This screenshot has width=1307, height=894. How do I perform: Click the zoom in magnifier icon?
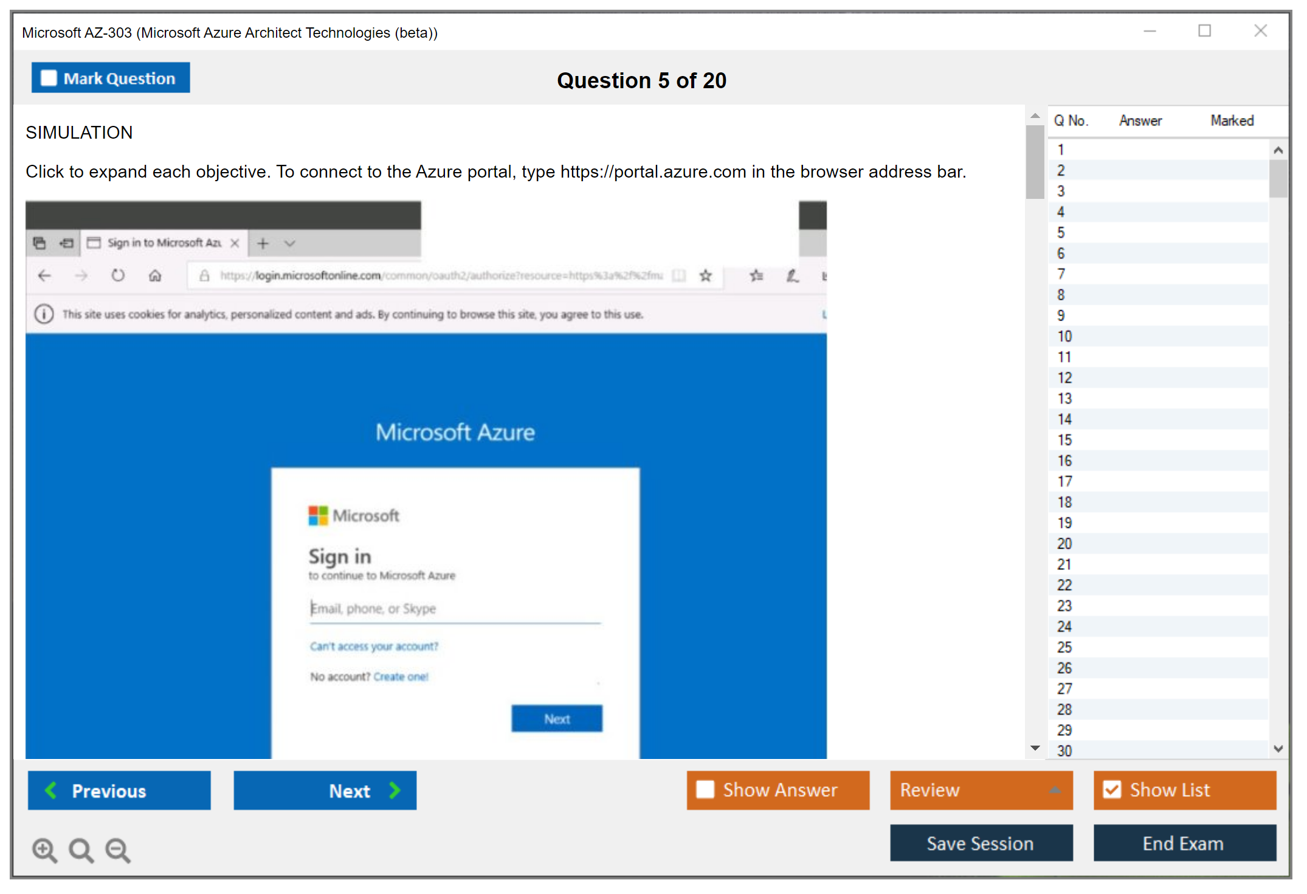pos(44,850)
